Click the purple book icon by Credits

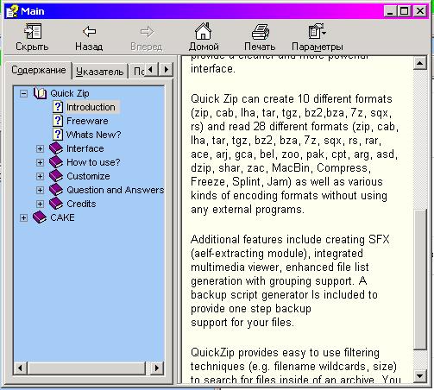[56, 204]
